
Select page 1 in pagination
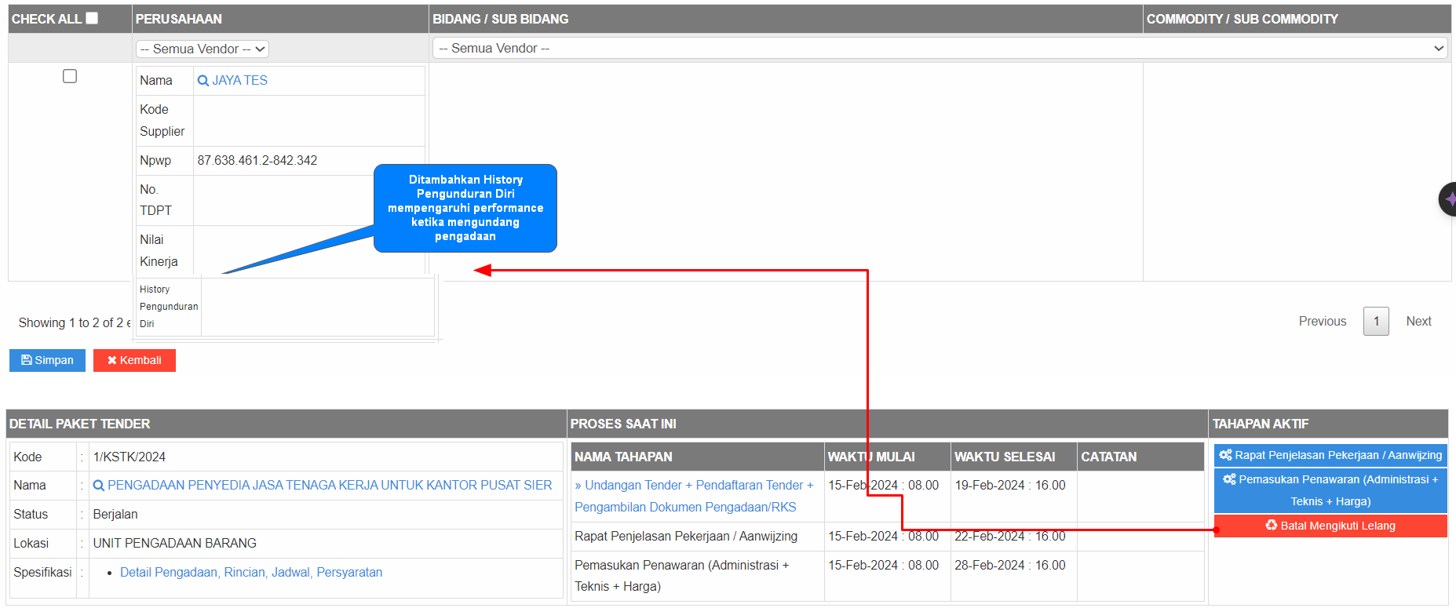click(1376, 322)
